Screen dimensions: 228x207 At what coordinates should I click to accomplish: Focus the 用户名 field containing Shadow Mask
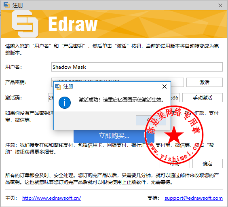click(137, 67)
